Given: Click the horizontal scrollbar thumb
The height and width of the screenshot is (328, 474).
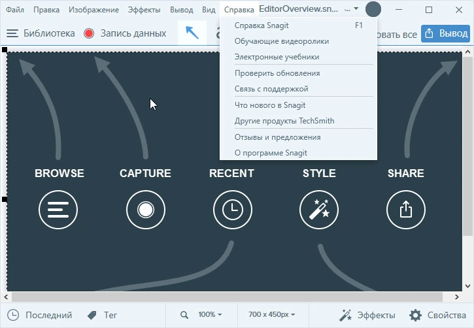Looking at the screenshot, I should 227,297.
